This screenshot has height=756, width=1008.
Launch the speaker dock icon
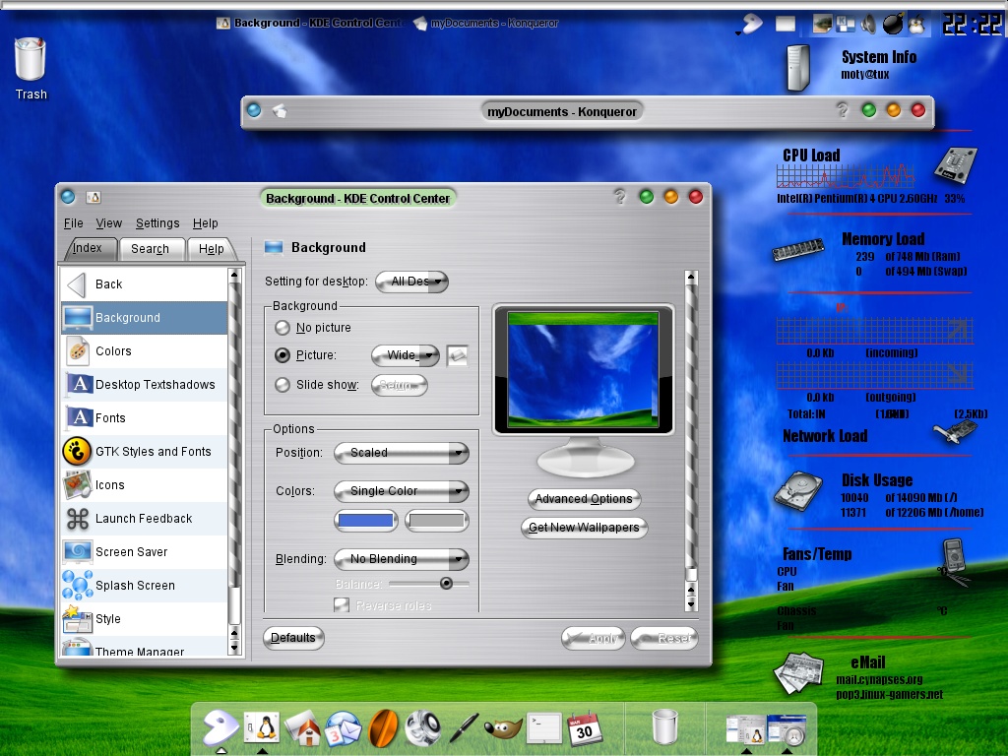pyautogui.click(x=423, y=728)
